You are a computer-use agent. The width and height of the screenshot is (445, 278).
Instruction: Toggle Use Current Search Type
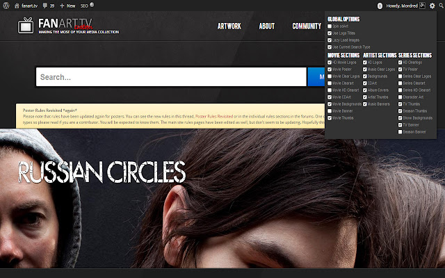tap(330, 47)
